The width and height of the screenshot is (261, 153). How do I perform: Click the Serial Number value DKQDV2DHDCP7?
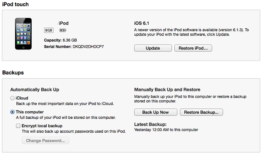(88, 47)
